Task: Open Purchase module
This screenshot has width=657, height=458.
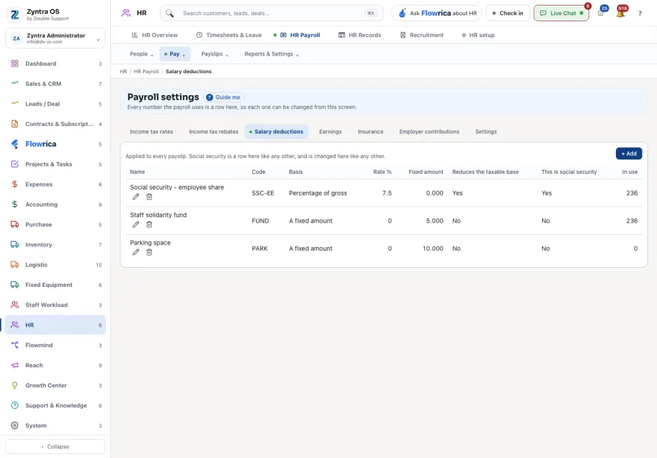Action: click(x=55, y=225)
